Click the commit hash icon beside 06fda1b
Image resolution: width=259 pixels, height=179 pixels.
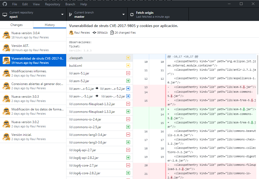[94, 33]
